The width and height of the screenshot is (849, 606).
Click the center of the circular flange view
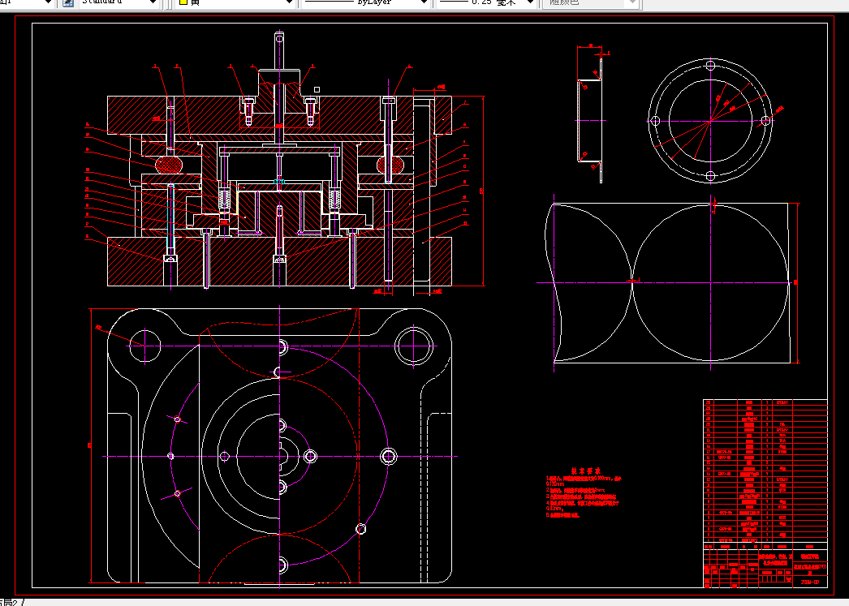(710, 121)
